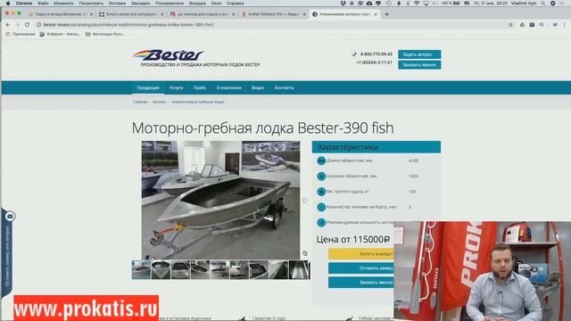Click the Оставить заявку button under the price

pos(360,268)
